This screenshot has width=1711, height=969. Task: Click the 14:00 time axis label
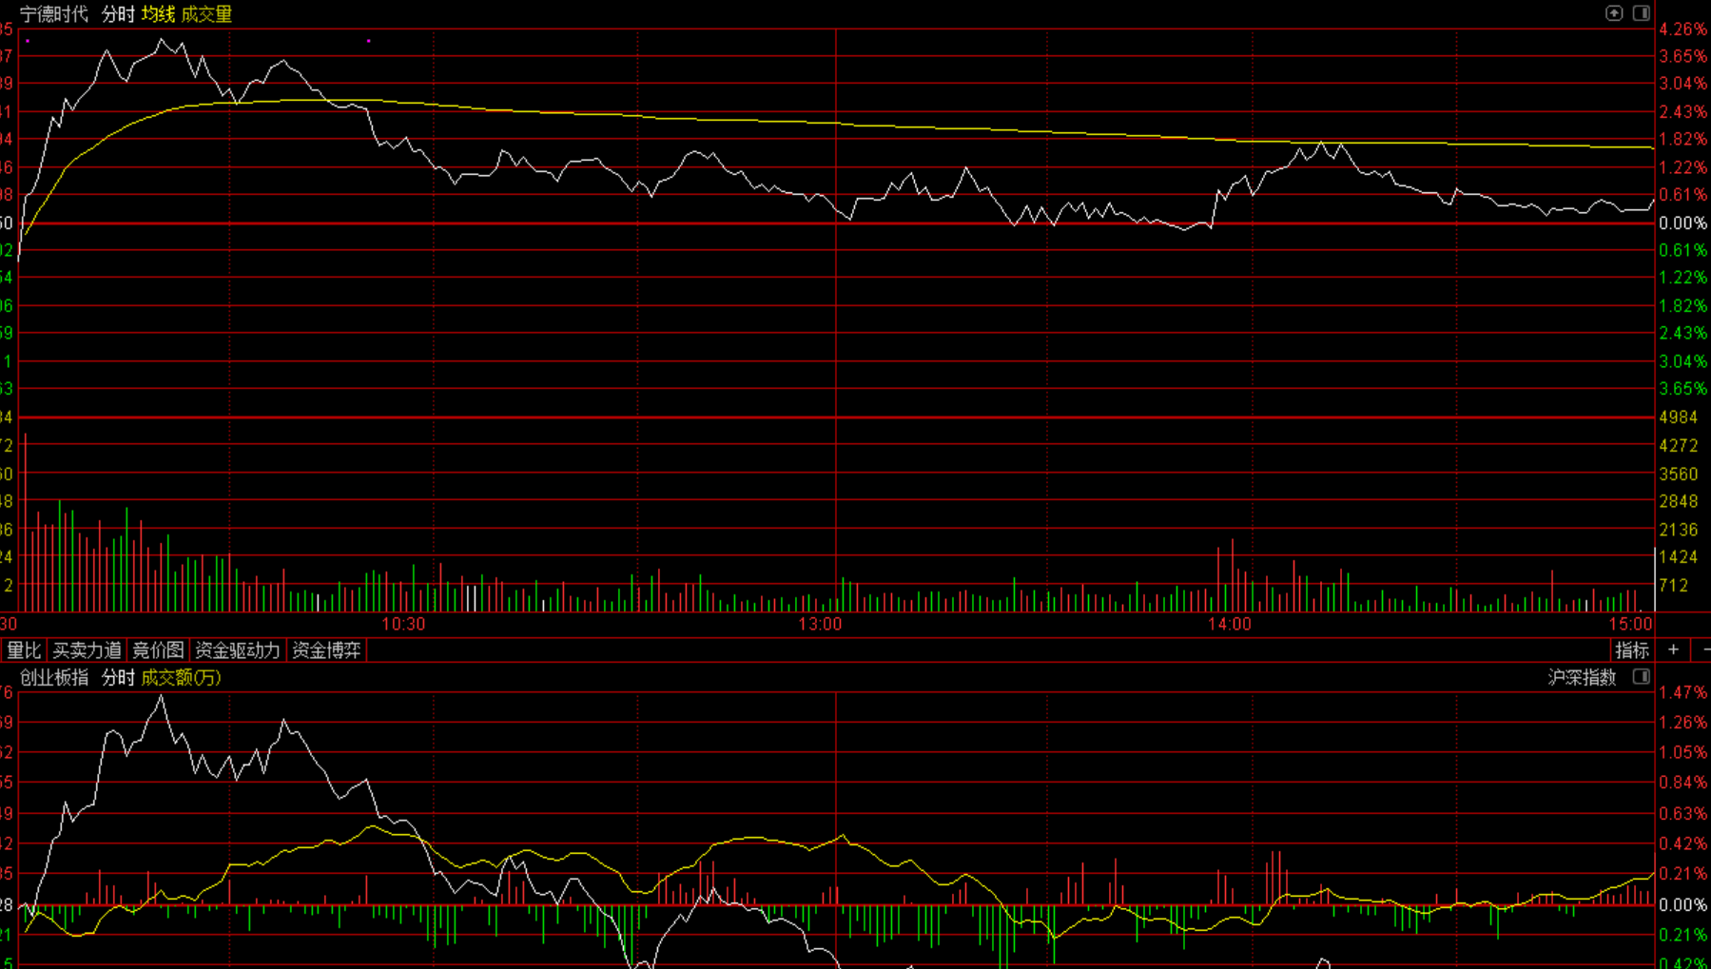1229,624
